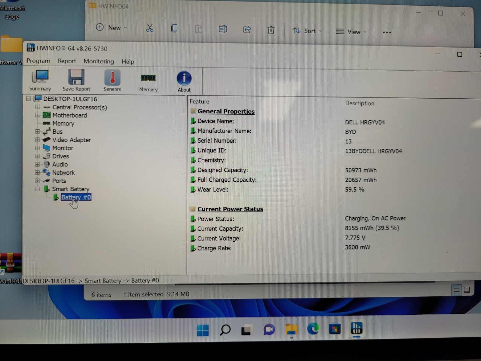Viewport: 481px width, 361px height.
Task: Click the Charging, On AC Power value
Action: point(375,218)
